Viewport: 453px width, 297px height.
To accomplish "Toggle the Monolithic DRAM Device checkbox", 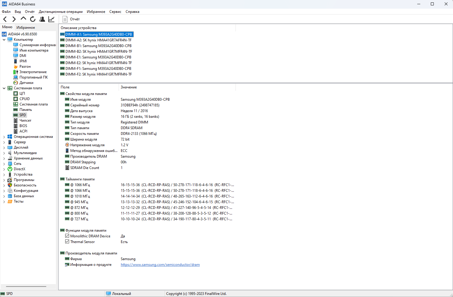I will pyautogui.click(x=67, y=236).
